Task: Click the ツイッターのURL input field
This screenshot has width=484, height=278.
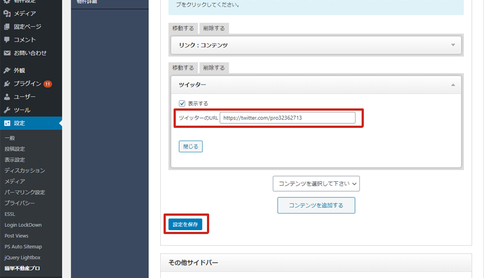Action: point(287,118)
